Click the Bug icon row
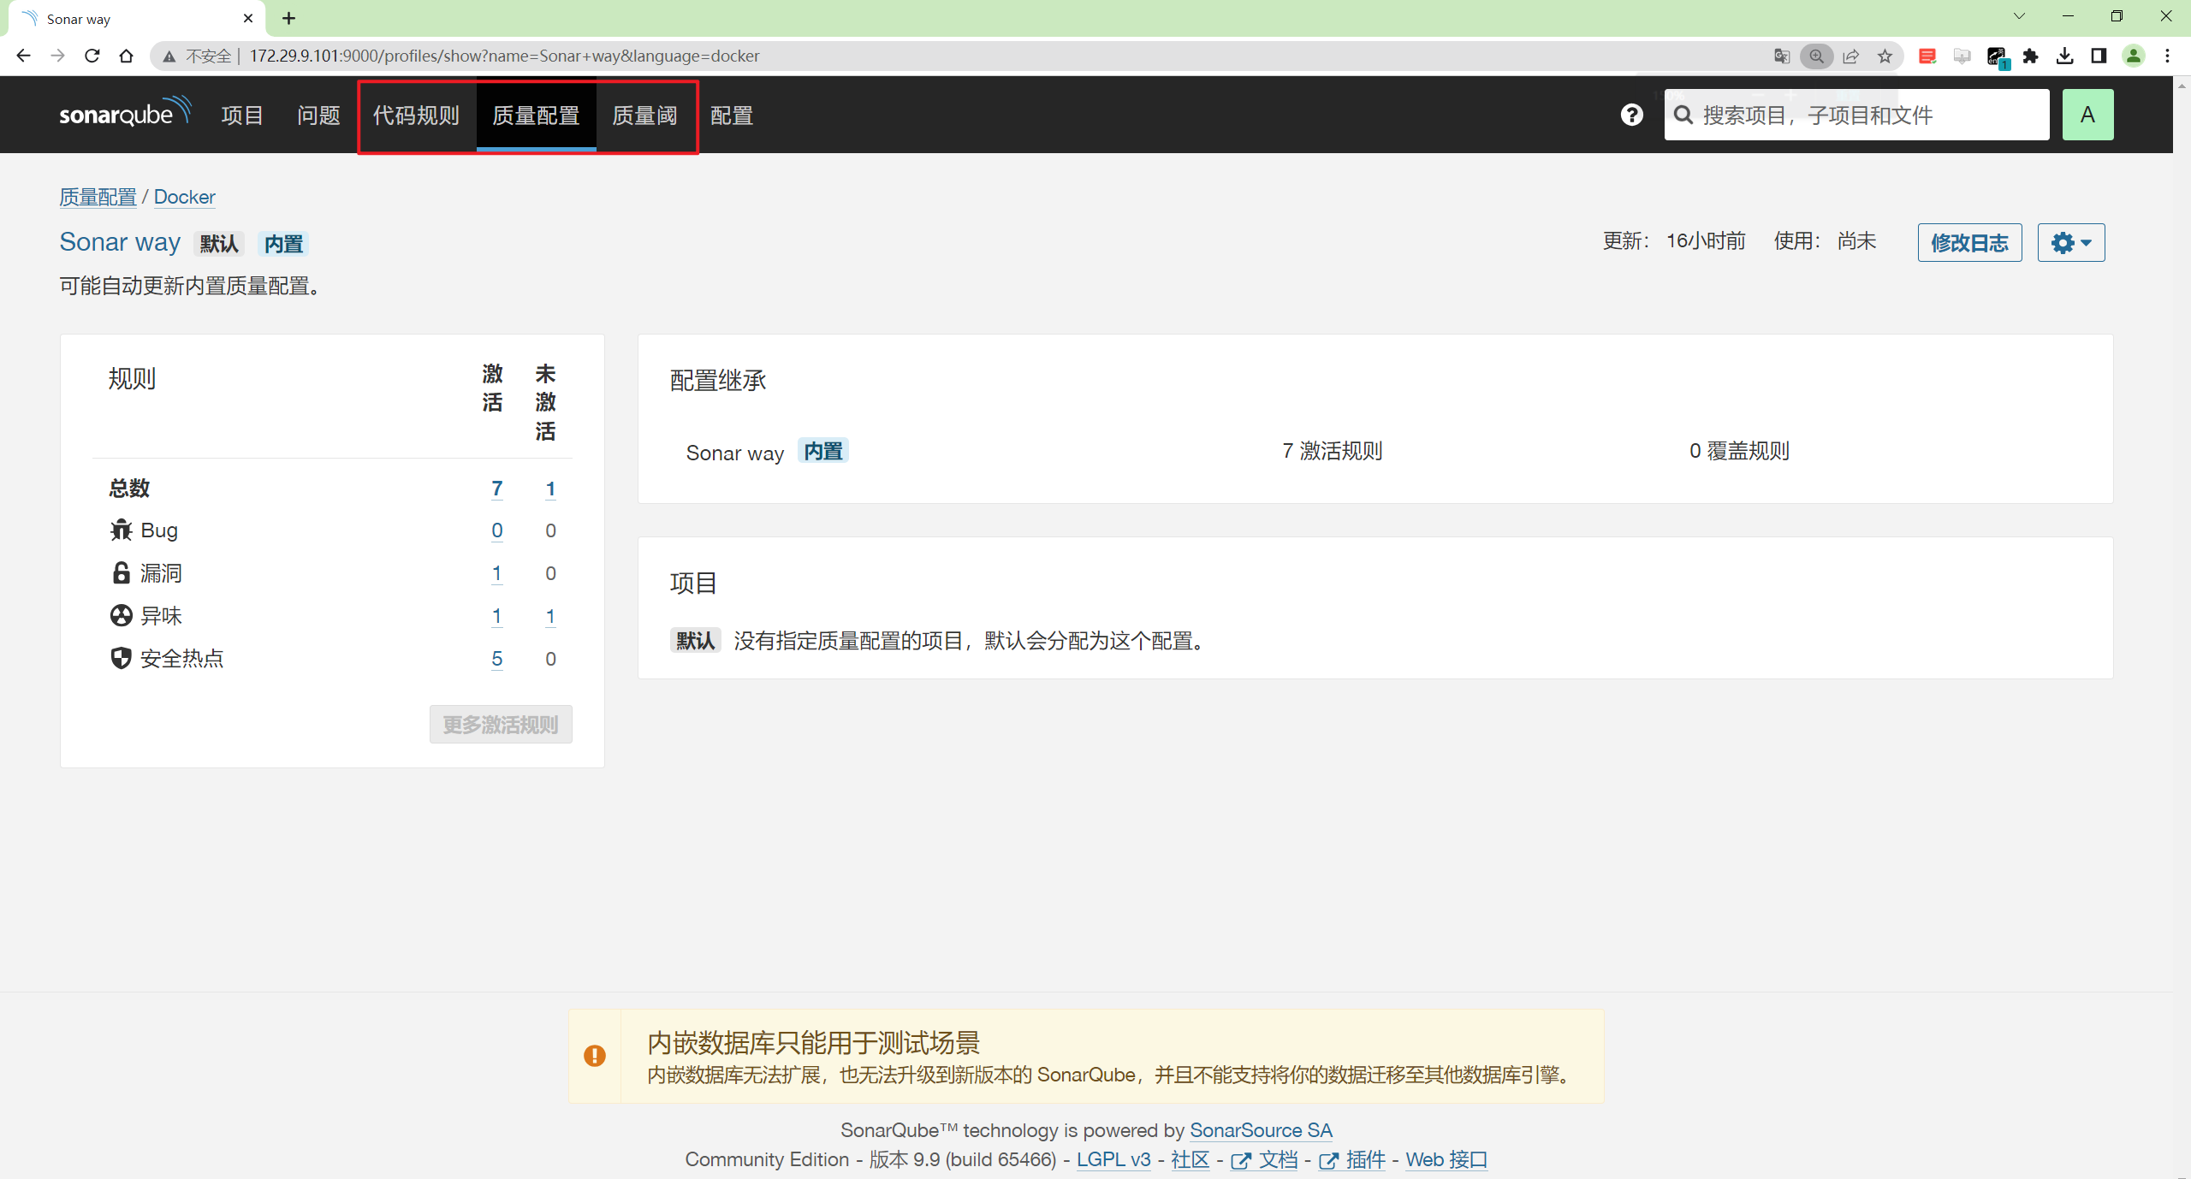Viewport: 2191px width, 1179px height. 121,530
